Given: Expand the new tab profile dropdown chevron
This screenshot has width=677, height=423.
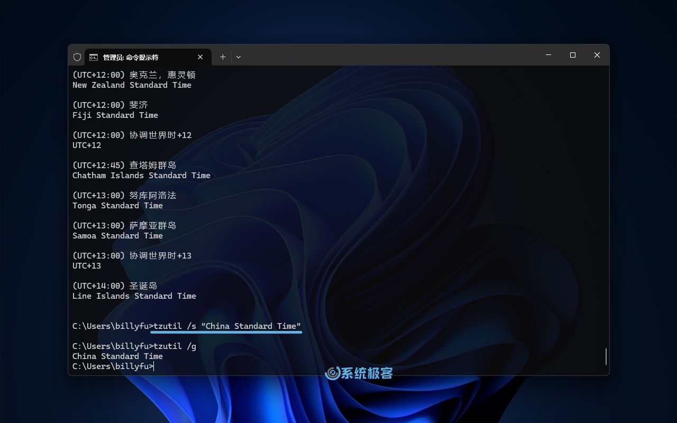Looking at the screenshot, I should pos(239,57).
